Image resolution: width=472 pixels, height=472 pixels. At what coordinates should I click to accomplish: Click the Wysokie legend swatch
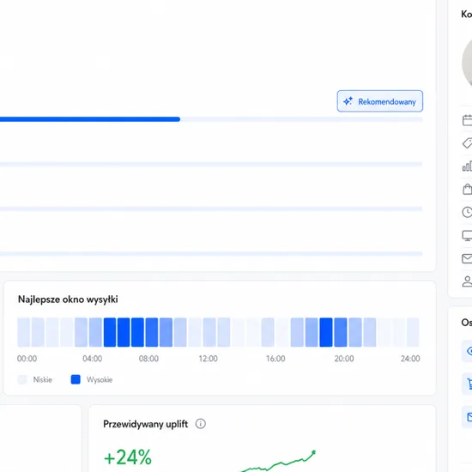pos(76,379)
